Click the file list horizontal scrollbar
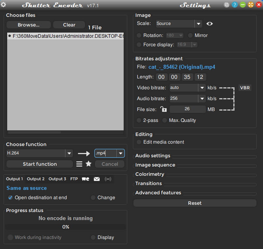The height and width of the screenshot is (249, 263). (x=34, y=132)
